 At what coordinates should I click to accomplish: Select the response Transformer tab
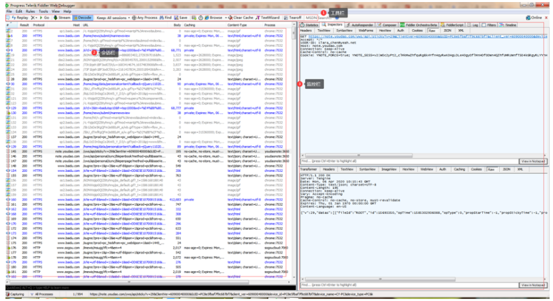(309, 169)
